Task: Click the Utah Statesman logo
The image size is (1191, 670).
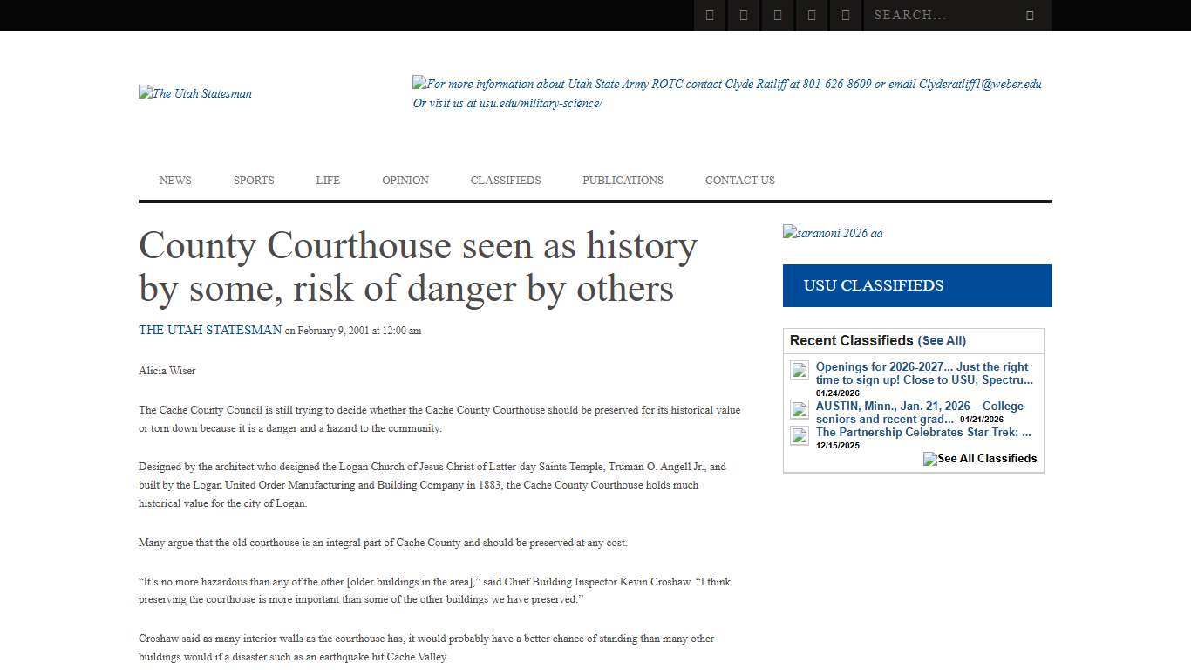Action: (x=194, y=93)
